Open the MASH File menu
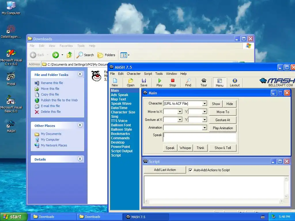 [112, 74]
